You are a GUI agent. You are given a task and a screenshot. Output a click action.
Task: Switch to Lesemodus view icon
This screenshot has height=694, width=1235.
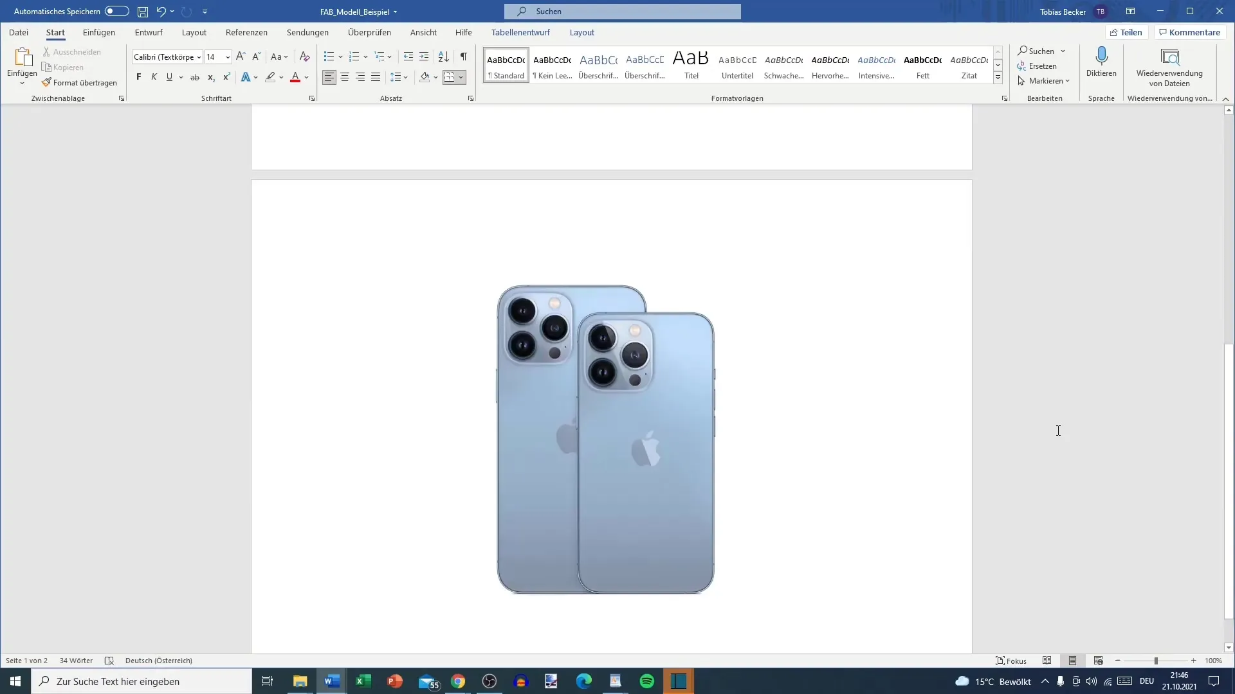(1047, 661)
